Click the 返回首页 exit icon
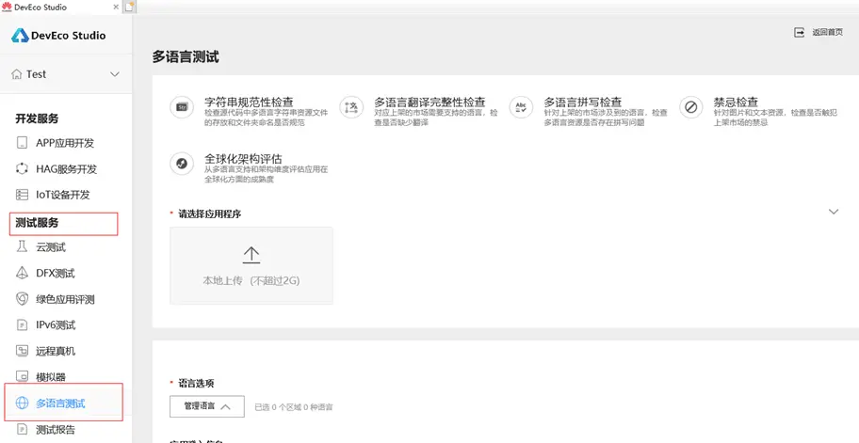This screenshot has height=443, width=859. point(800,32)
